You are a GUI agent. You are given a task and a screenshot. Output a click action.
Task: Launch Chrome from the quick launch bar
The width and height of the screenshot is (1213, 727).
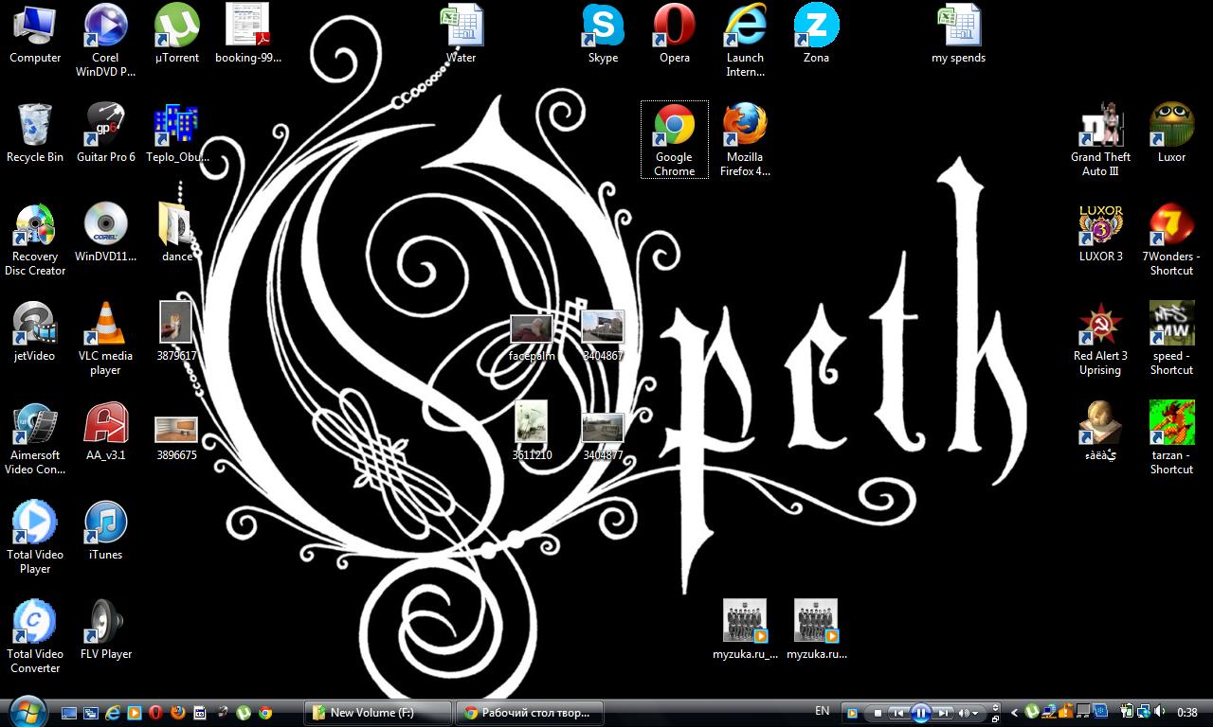tap(265, 713)
